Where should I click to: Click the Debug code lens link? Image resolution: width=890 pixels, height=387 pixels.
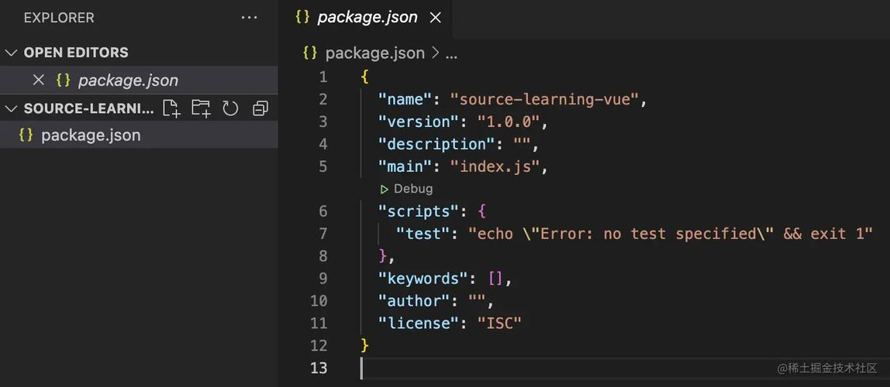point(413,189)
